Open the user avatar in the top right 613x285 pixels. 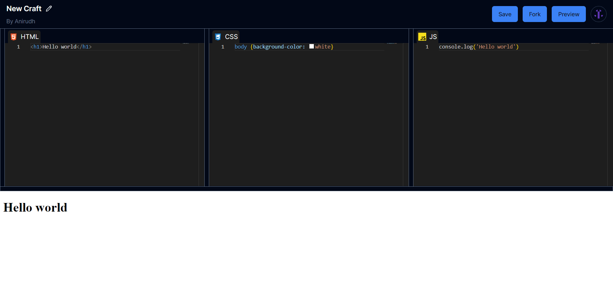pyautogui.click(x=598, y=14)
